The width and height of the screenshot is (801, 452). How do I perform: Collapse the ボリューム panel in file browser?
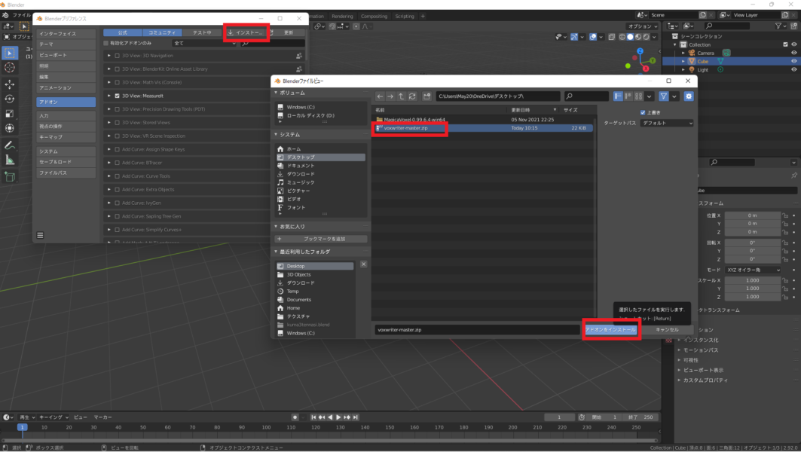tap(277, 93)
